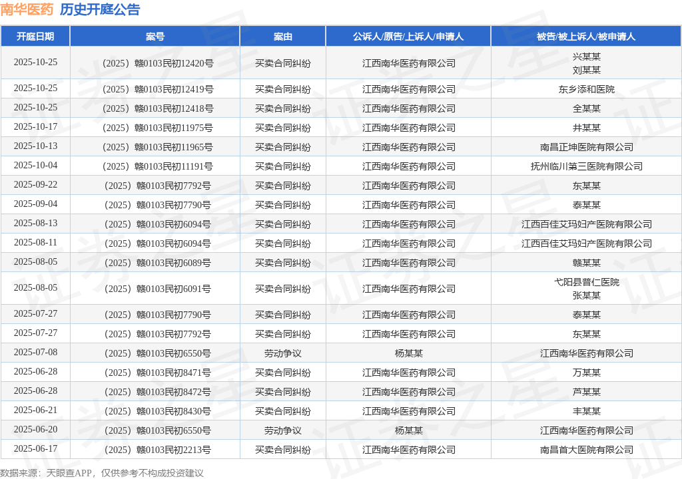
Task: Click defendant 张某某
Action: [586, 295]
